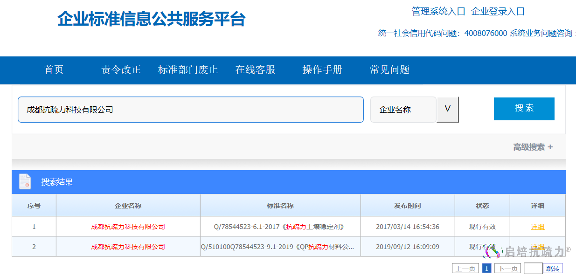This screenshot has height=277, width=576.
Task: Click the 启培抗疏力 watermark logo
Action: click(527, 252)
